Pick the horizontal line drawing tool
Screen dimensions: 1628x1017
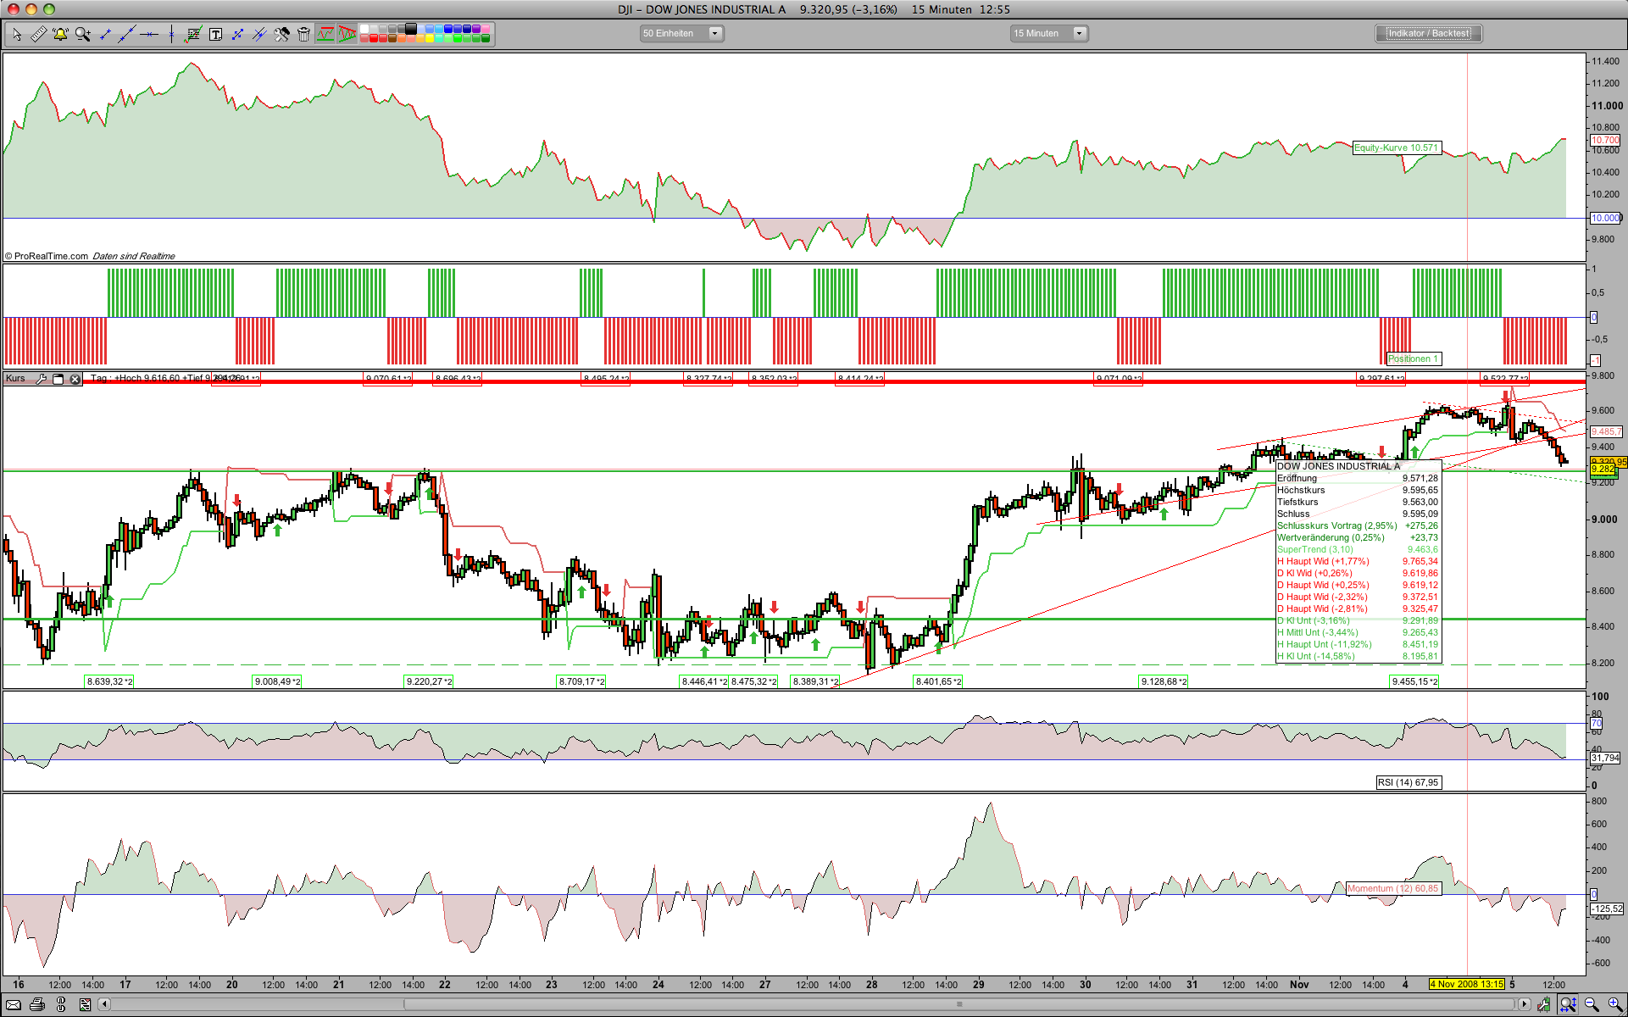coord(149,34)
